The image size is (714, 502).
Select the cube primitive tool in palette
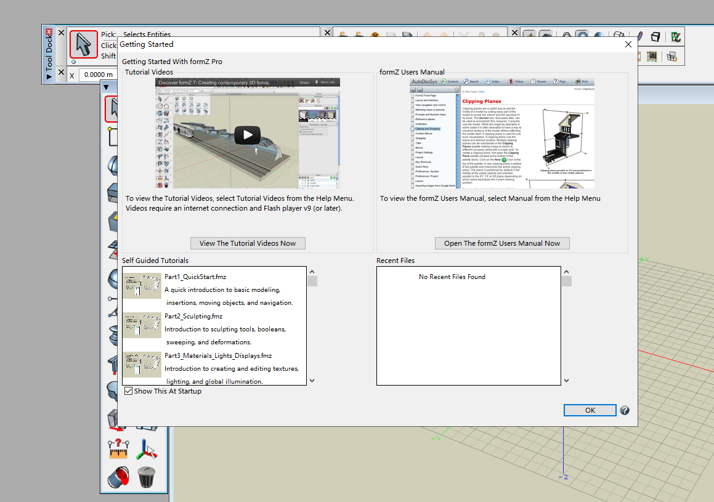pyautogui.click(x=113, y=193)
